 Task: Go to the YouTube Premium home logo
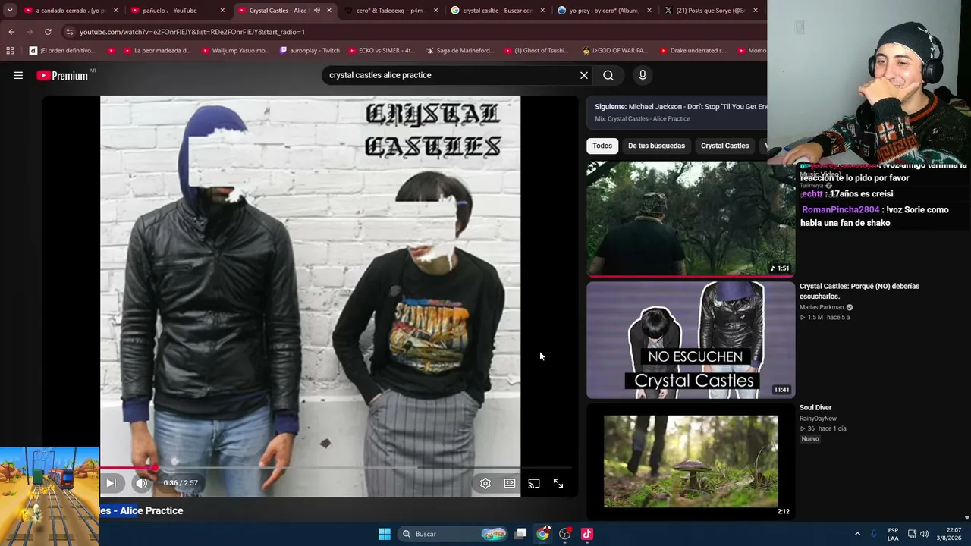[62, 75]
